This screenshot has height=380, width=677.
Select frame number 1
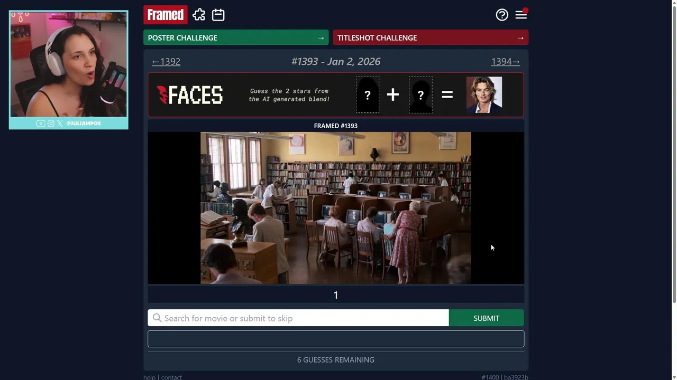pos(336,295)
